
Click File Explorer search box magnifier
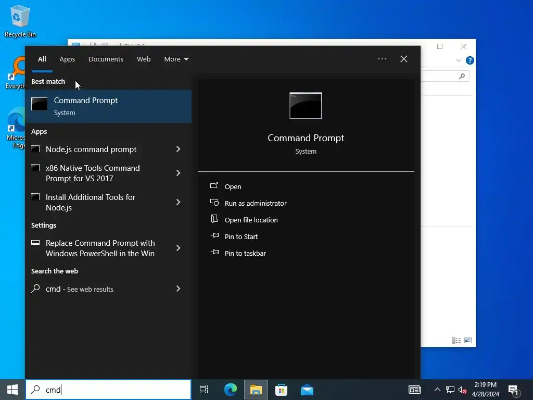(462, 76)
